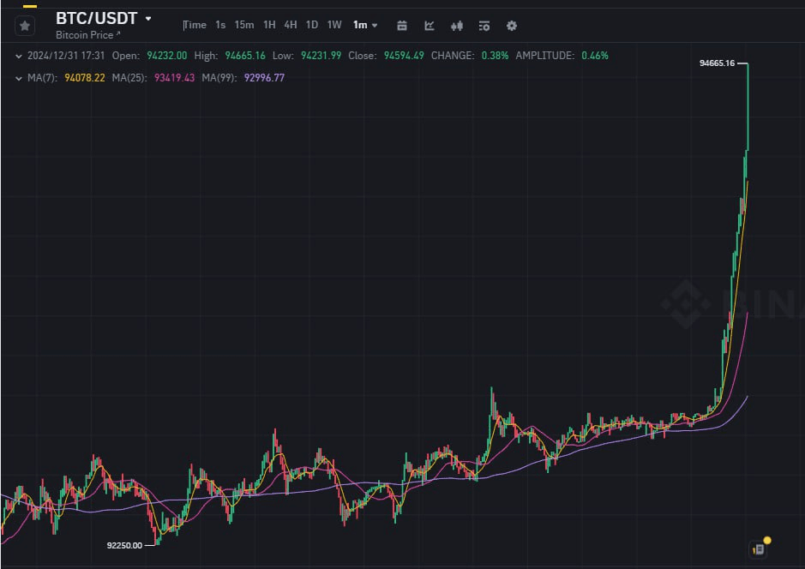Switch to the 1H interval tab
Screen dimensions: 805x569
pyautogui.click(x=269, y=25)
